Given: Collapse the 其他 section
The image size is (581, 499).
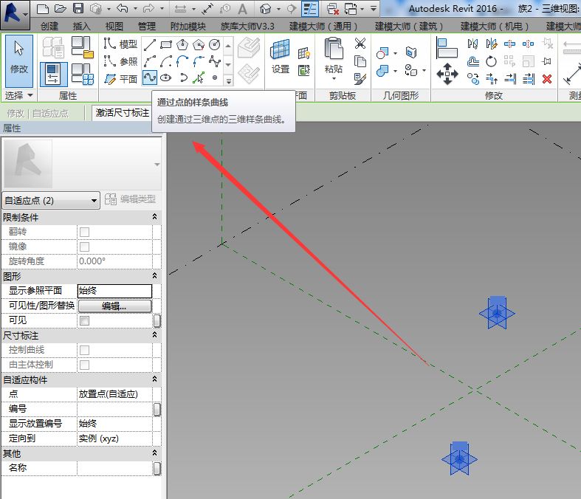Looking at the screenshot, I should 154,453.
